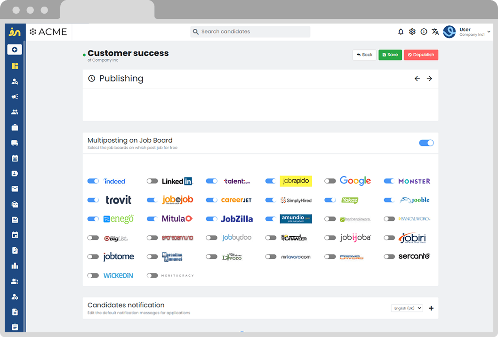Viewport: 498px width, 337px height.
Task: Toggle off the Mitula job board
Action: click(152, 219)
